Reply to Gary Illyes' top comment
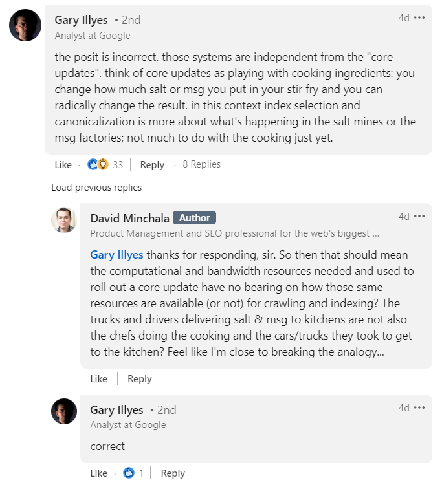Screen dimensions: 442x487 (152, 165)
